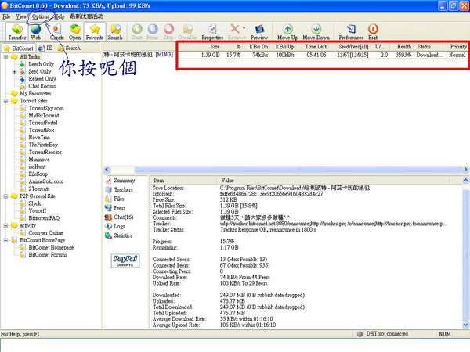Click the Pause task toolbar icon
Viewport: 470px width, 352px height.
[x=153, y=32]
